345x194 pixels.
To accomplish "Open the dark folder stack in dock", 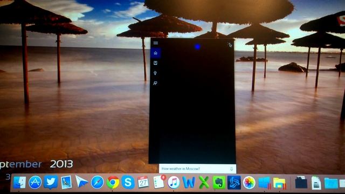I will tap(301, 182).
